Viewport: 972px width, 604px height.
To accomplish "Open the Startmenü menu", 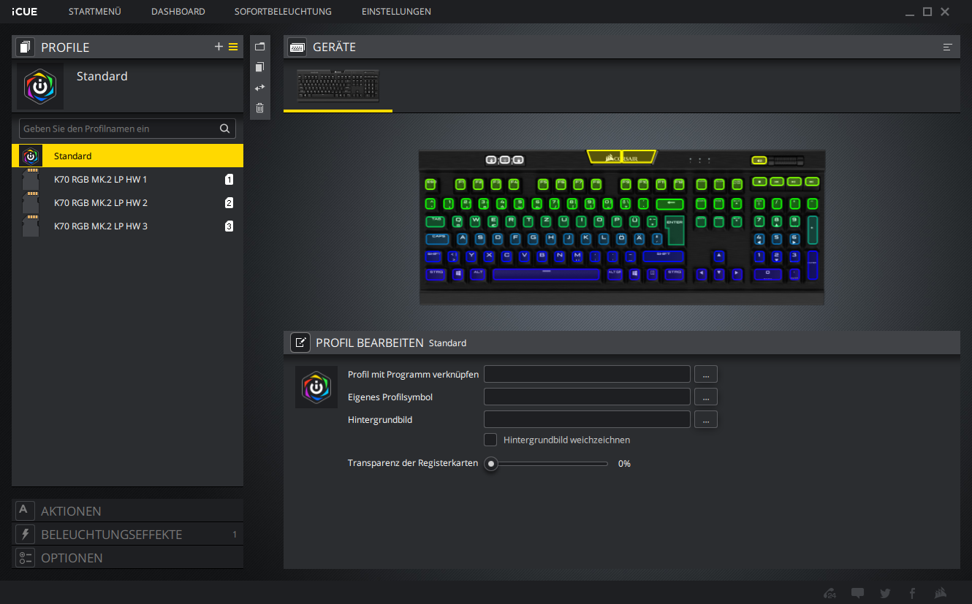I will click(x=95, y=12).
